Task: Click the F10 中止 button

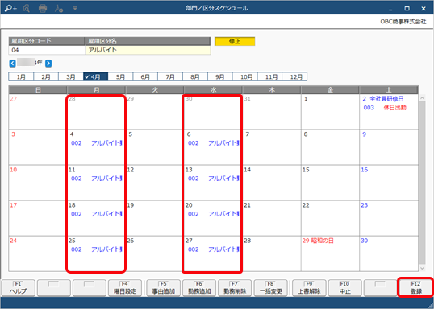Action: [345, 288]
